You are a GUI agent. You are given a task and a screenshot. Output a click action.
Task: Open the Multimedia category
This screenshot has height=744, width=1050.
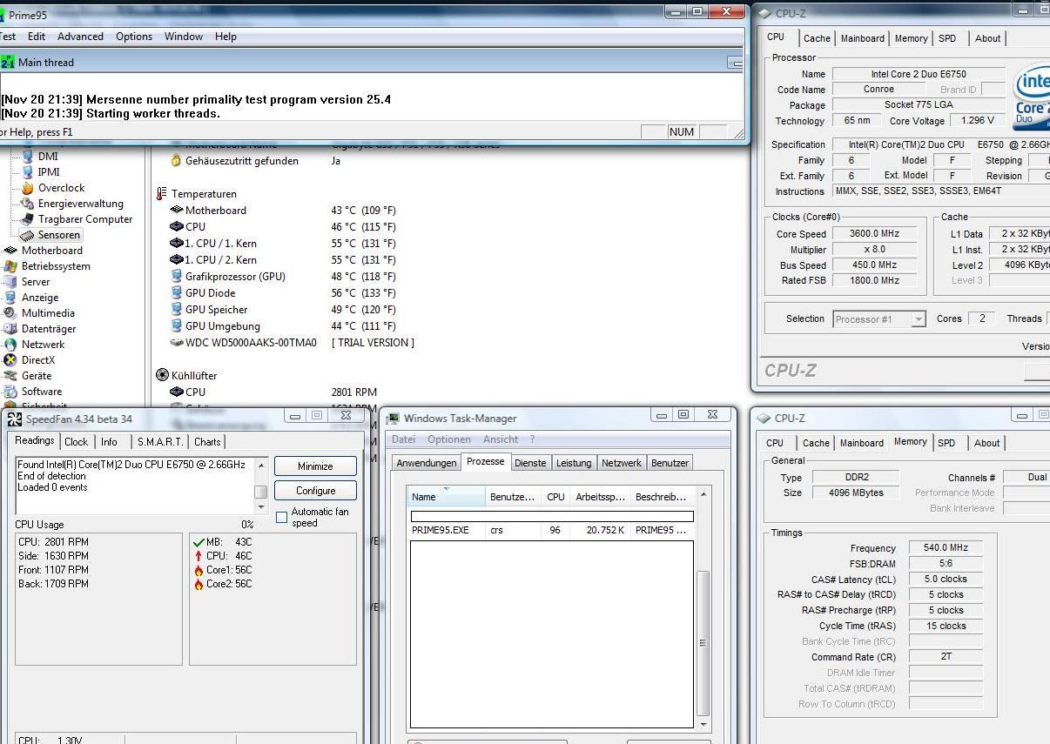coord(48,313)
